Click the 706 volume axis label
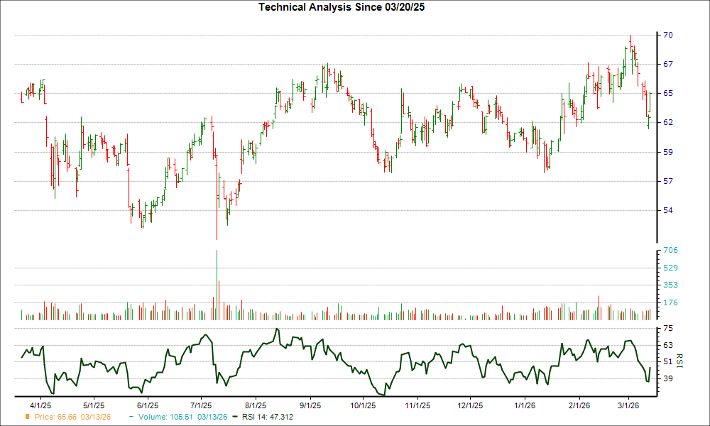Screen dimensions: 710x426 (x=670, y=251)
